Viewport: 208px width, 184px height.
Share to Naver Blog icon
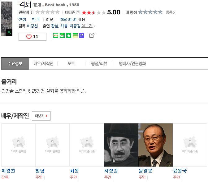tap(56, 35)
